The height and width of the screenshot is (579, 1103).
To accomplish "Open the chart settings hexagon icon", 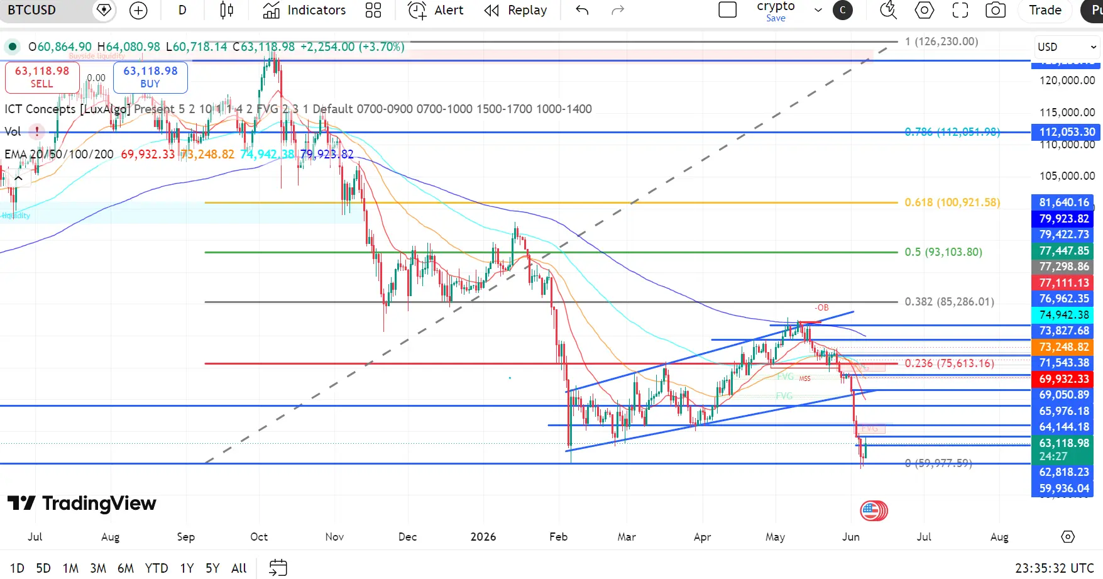I will 924,10.
